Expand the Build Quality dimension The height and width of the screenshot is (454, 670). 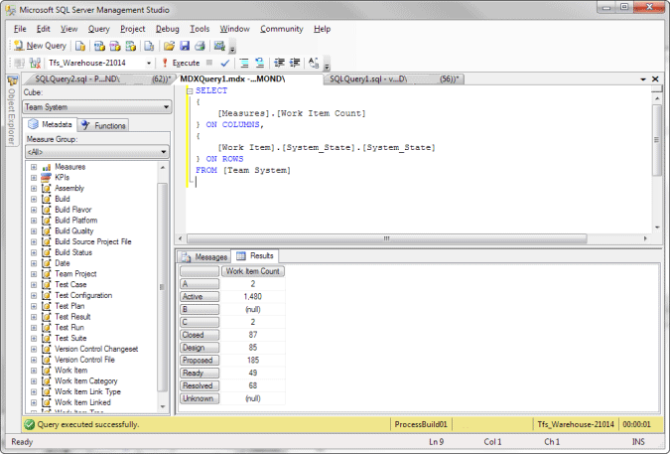(34, 230)
